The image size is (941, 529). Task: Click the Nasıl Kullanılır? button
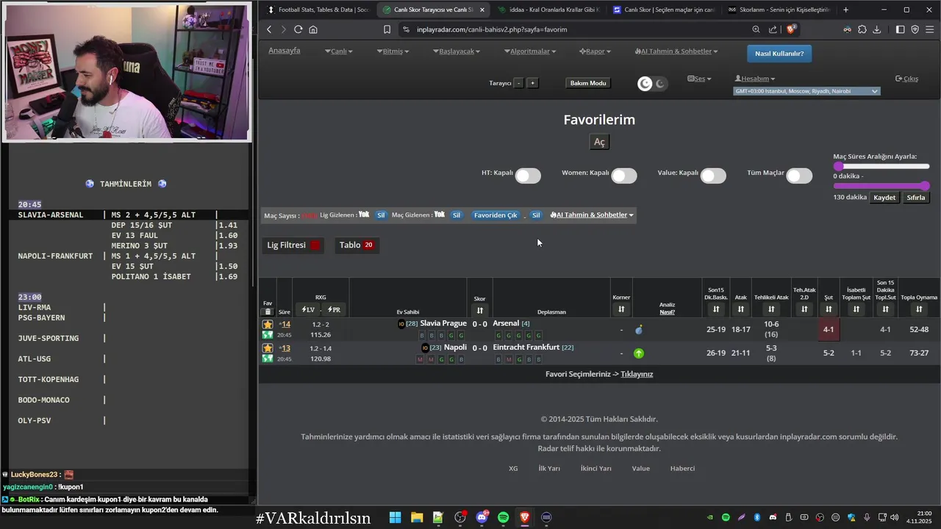click(779, 54)
